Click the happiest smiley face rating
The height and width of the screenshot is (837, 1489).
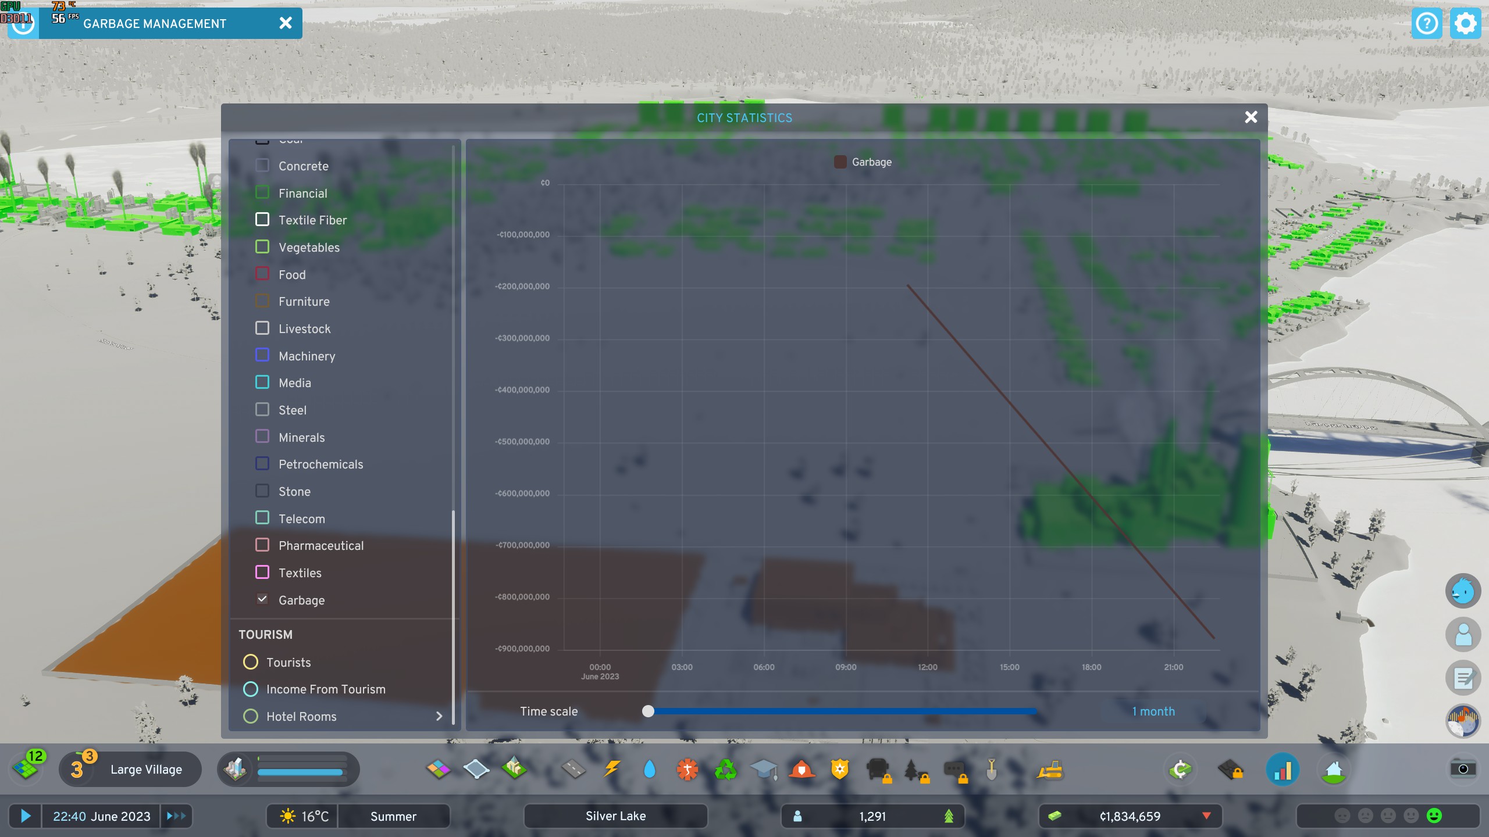pyautogui.click(x=1434, y=815)
